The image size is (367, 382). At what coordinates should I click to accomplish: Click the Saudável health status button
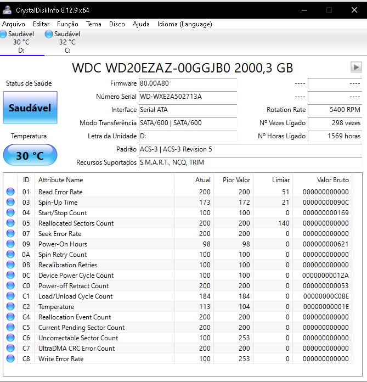click(x=30, y=108)
